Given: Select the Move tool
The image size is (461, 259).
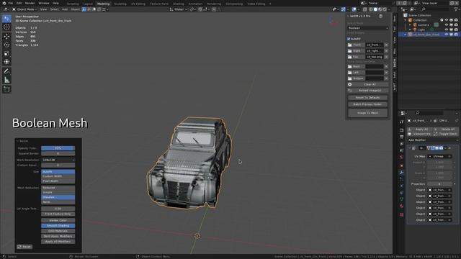Looking at the screenshot, I should tap(6, 37).
